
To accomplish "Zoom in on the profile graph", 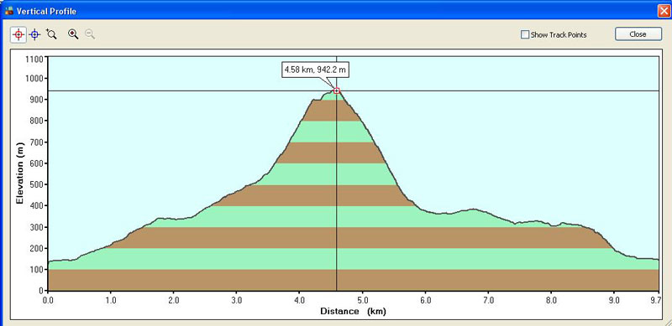I will pyautogui.click(x=73, y=34).
